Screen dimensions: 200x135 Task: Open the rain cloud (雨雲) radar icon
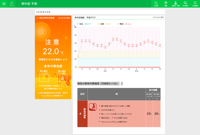pyautogui.click(x=166, y=4)
